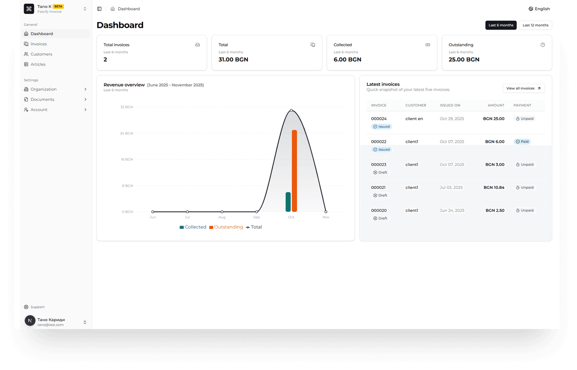Switch to Last 12 months range
This screenshot has width=577, height=370.
(536, 25)
